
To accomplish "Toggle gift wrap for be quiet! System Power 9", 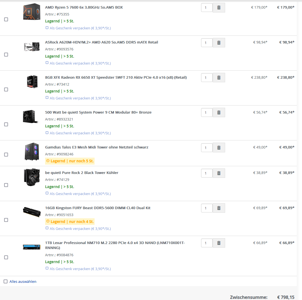I will [47, 133].
